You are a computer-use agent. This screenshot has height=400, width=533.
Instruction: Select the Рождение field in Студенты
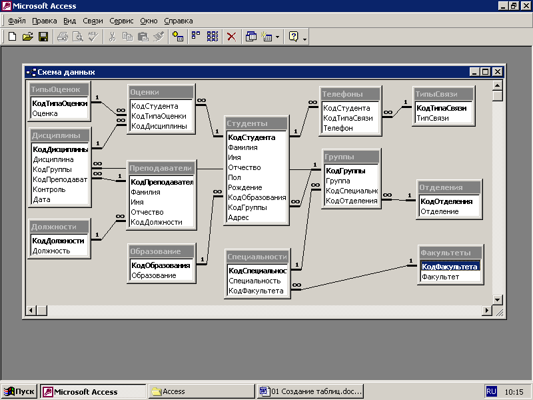click(257, 187)
